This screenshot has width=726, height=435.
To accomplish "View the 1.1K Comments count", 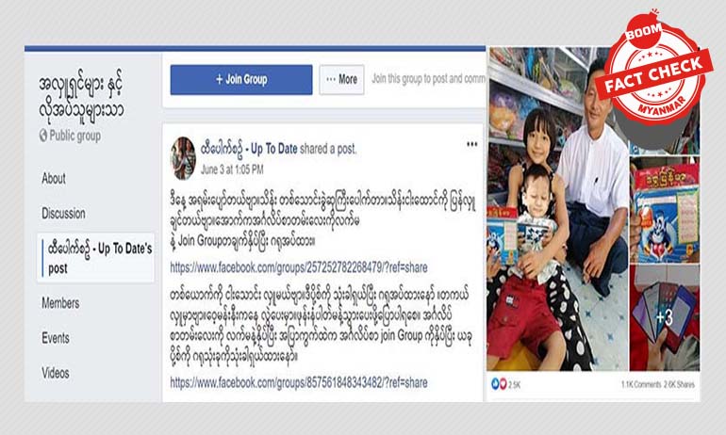I will coord(639,384).
